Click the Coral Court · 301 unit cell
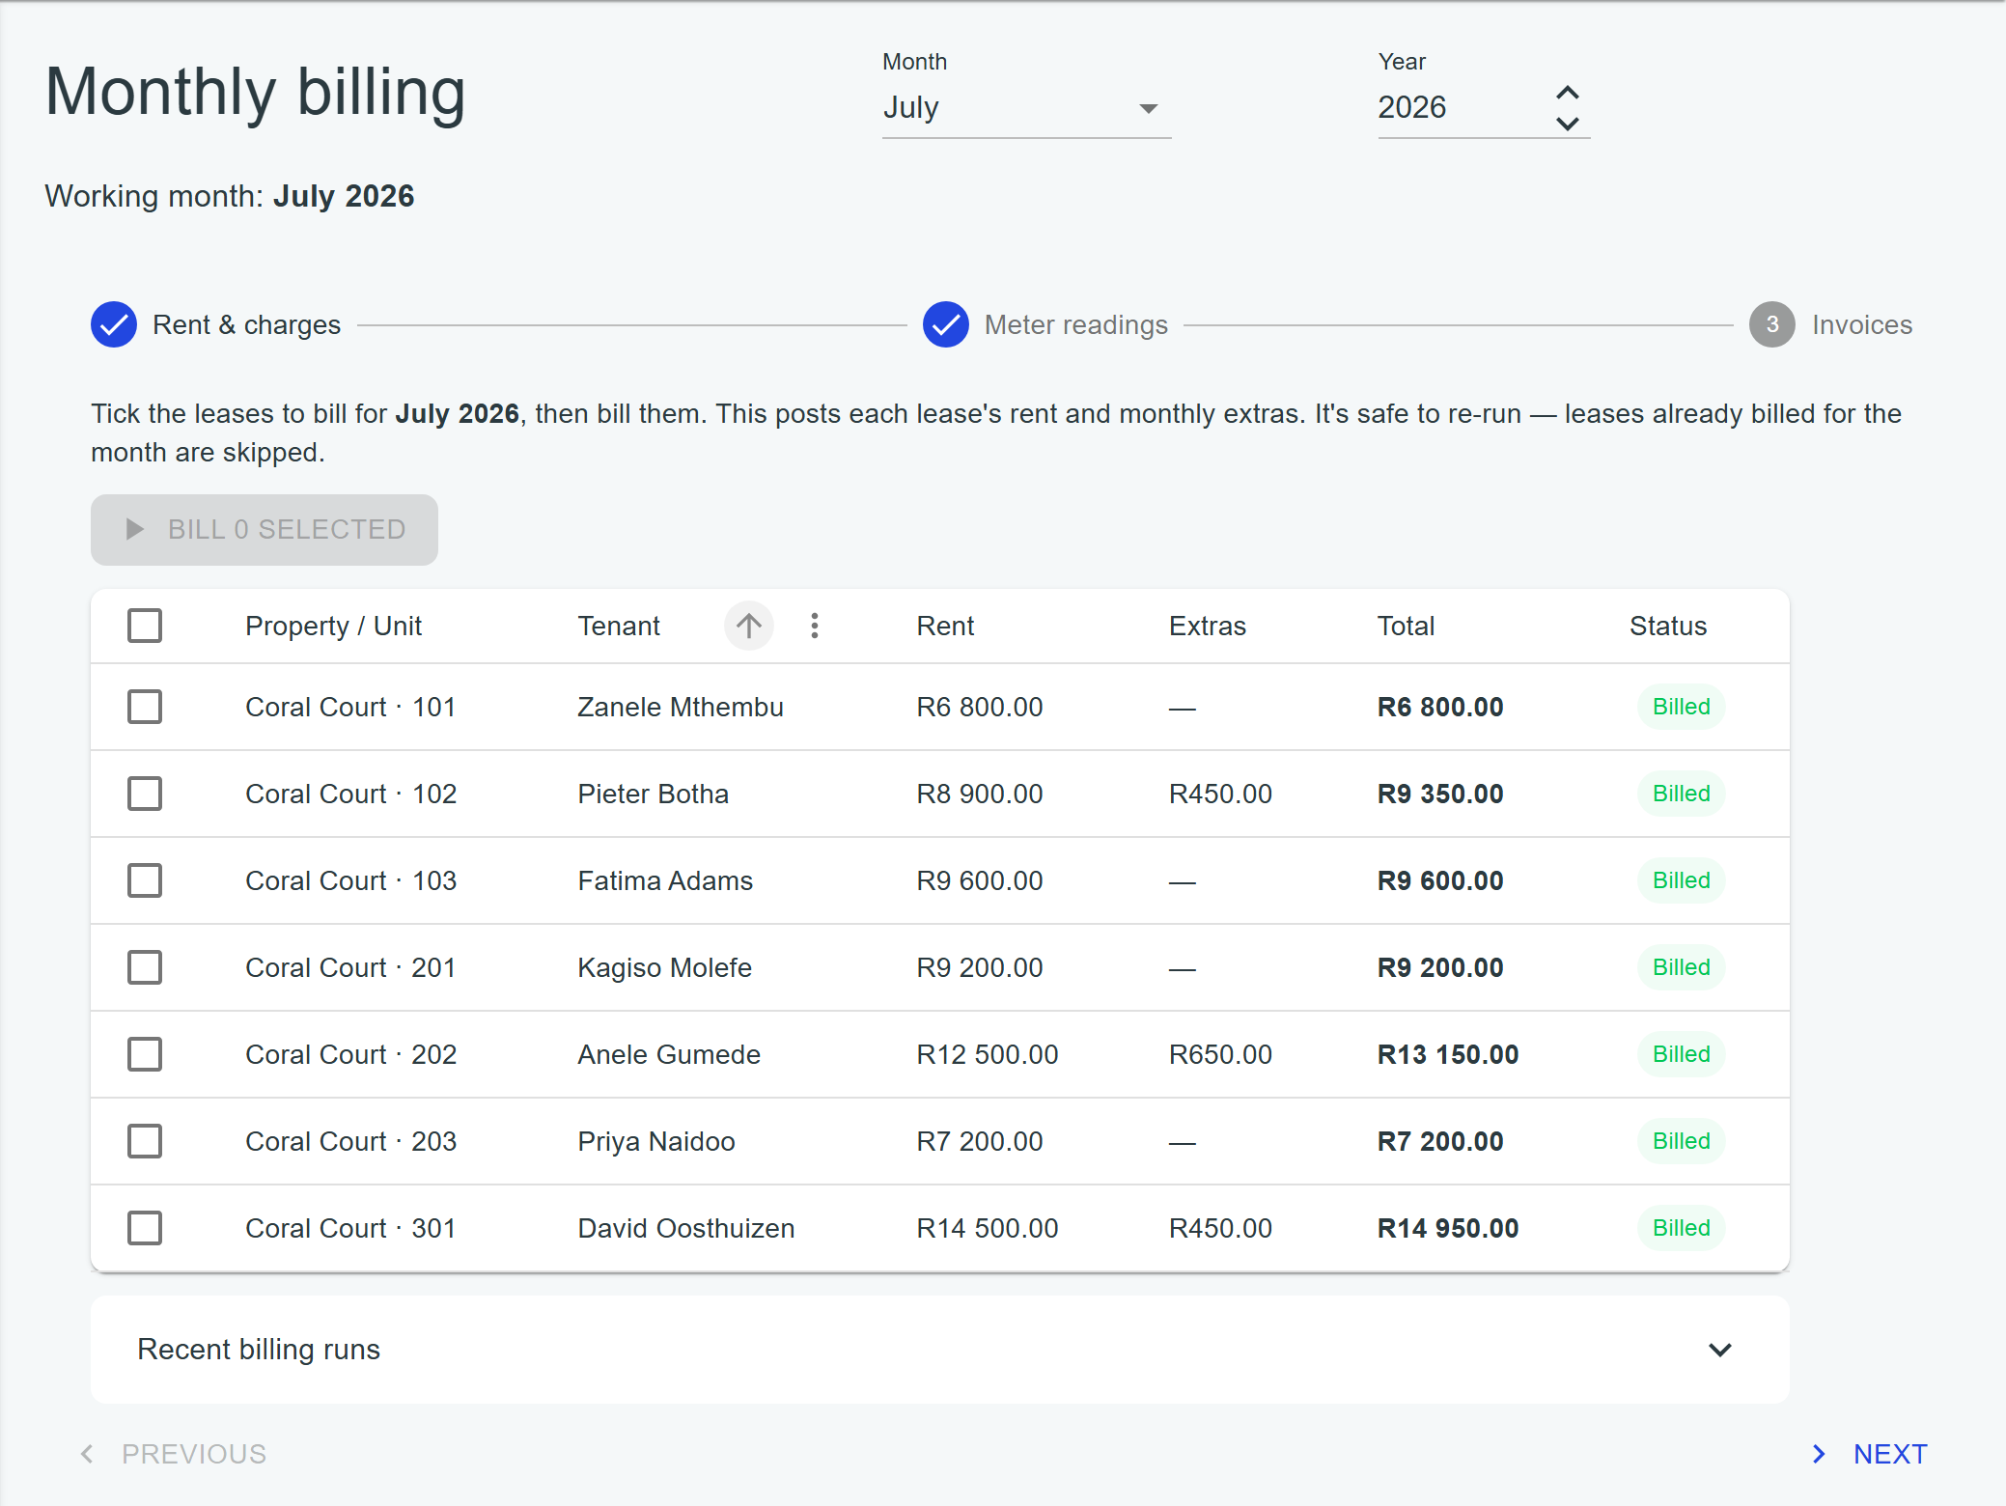The image size is (2006, 1506). pos(350,1228)
